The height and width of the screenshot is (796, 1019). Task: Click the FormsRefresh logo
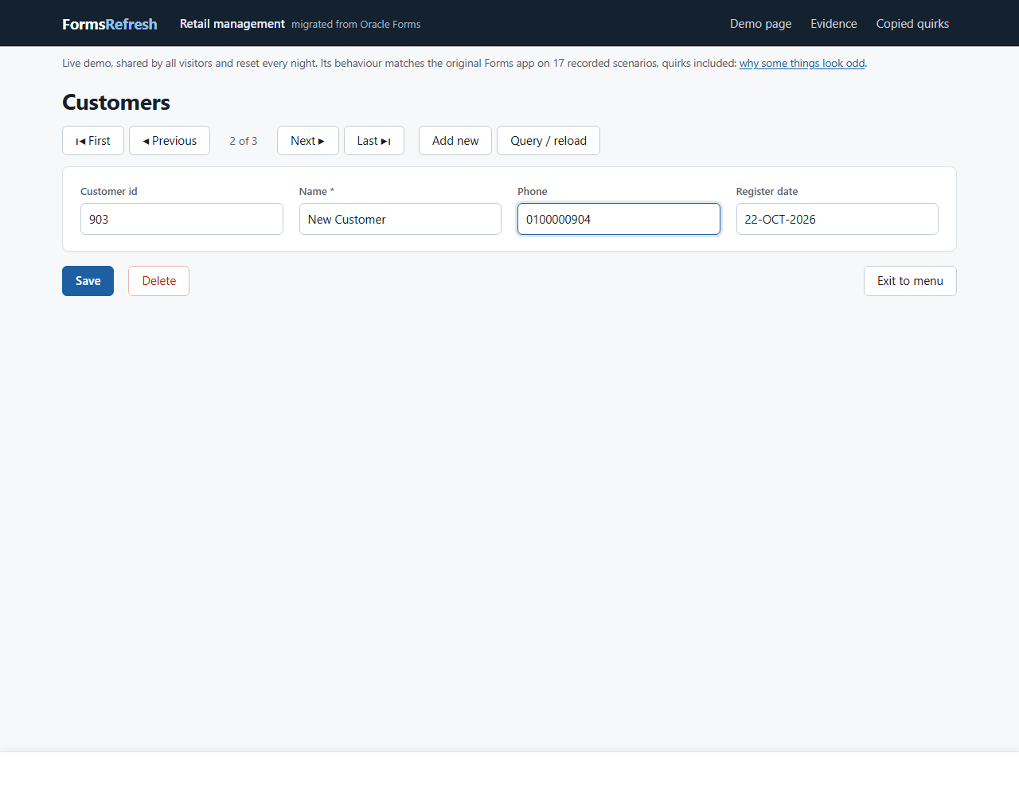110,24
